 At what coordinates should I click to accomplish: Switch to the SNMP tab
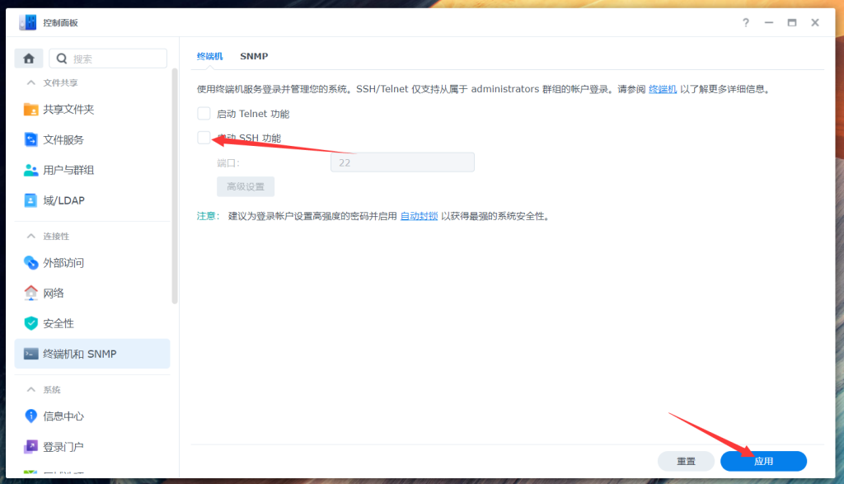pyautogui.click(x=254, y=56)
